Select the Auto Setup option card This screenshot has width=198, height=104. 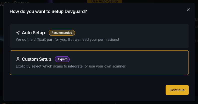coord(99,36)
